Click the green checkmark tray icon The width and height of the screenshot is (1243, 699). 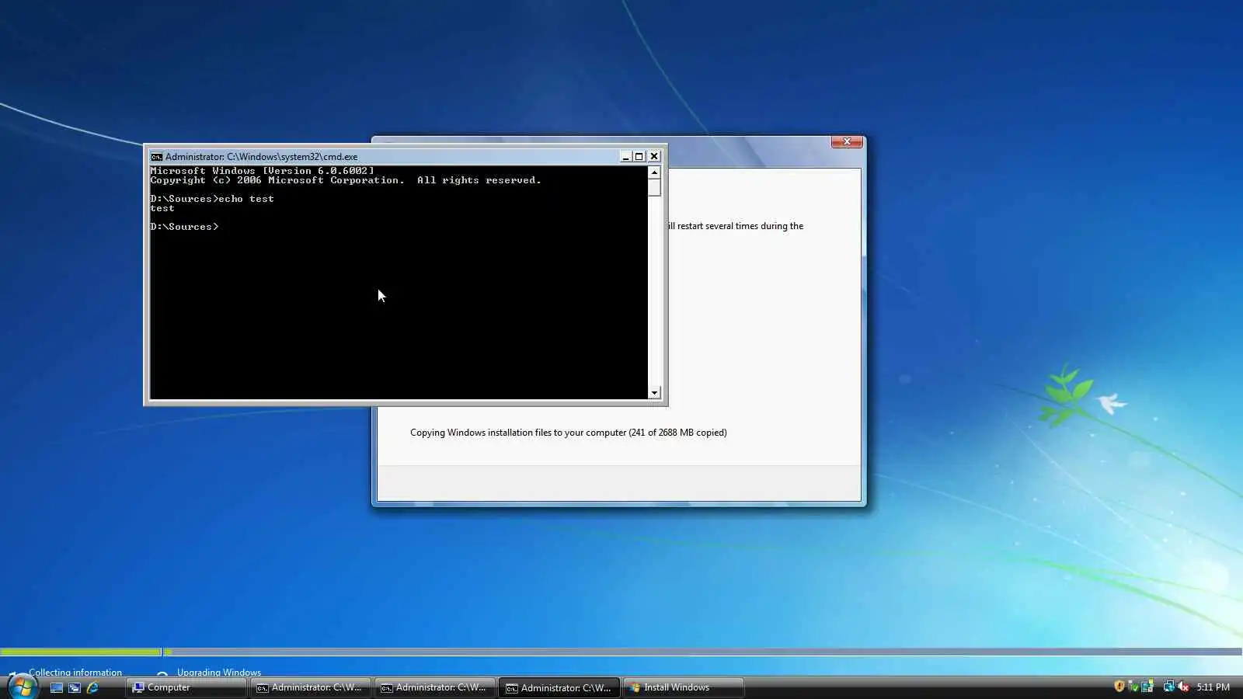[x=1133, y=687]
